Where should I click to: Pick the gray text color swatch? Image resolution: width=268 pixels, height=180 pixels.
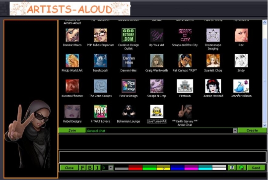[122, 169]
